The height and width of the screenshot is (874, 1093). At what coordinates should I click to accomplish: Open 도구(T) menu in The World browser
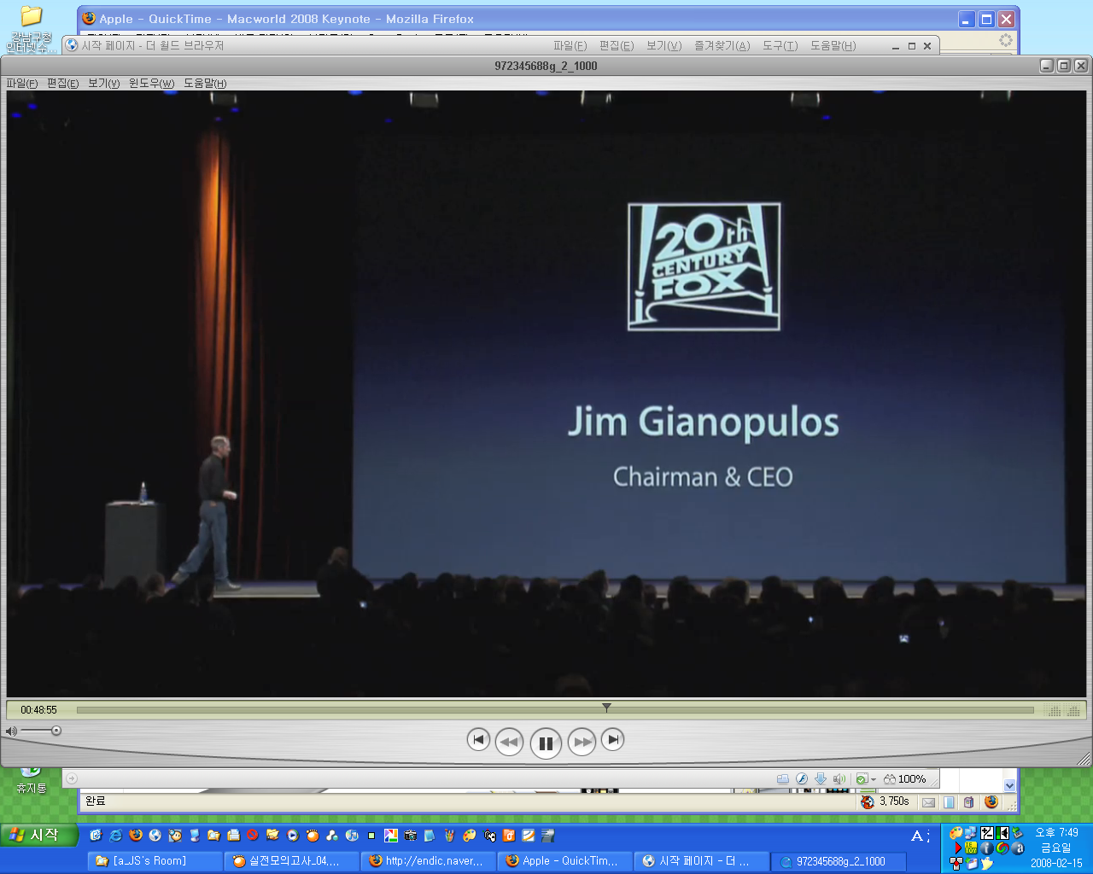click(780, 45)
